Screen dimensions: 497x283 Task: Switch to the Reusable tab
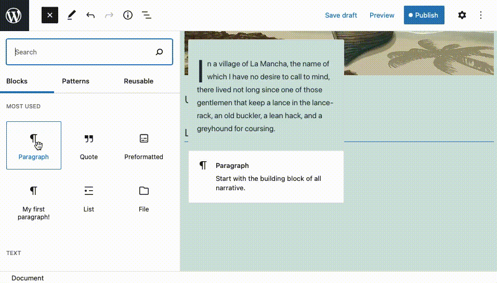point(138,81)
